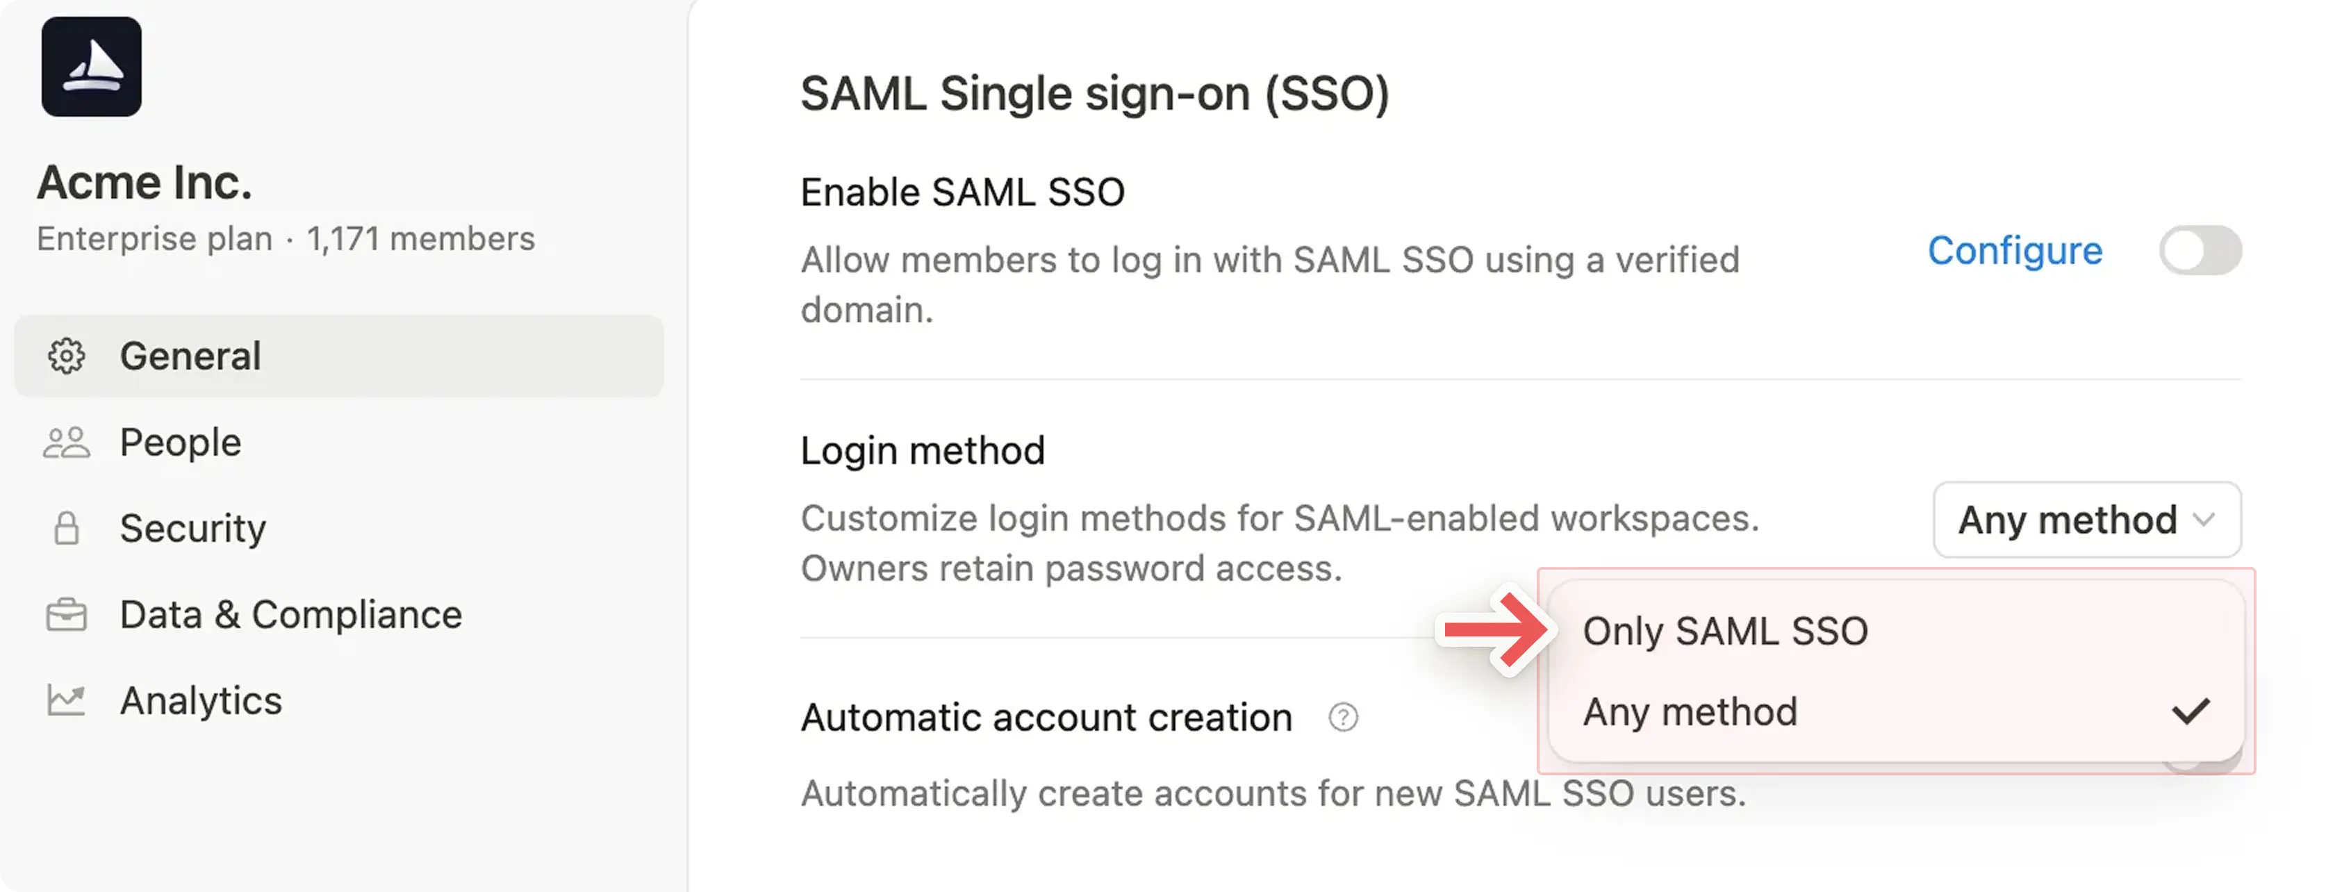Switch to the General settings tab
2351x892 pixels.
pyautogui.click(x=190, y=356)
